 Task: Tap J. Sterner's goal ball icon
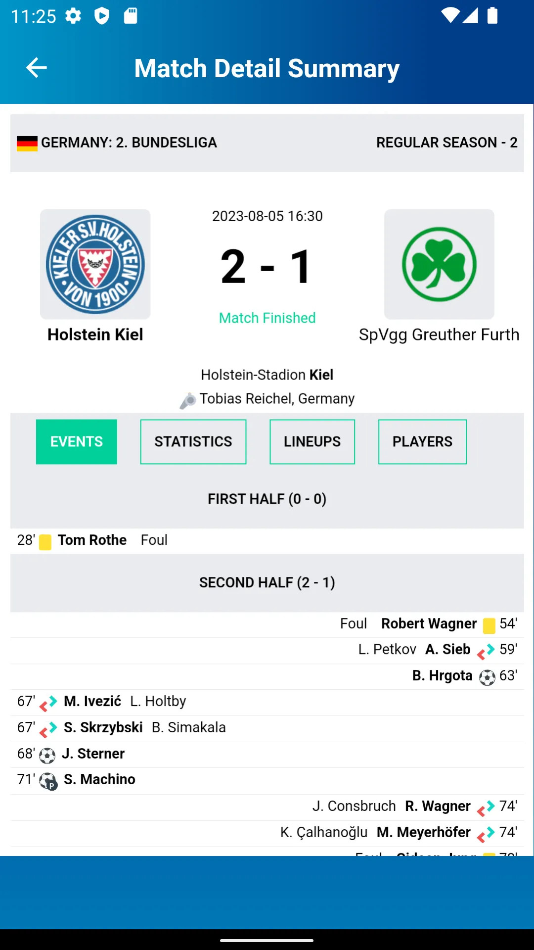click(47, 756)
